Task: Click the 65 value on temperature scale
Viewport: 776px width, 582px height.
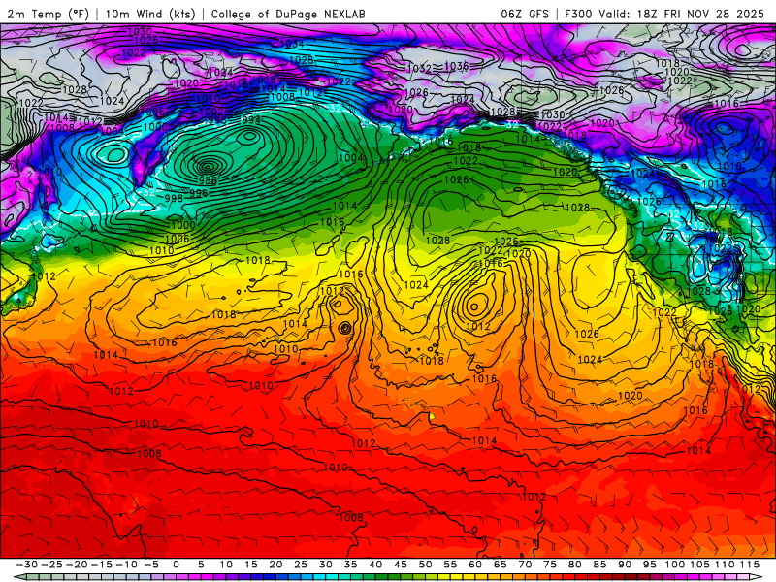Action: click(500, 565)
